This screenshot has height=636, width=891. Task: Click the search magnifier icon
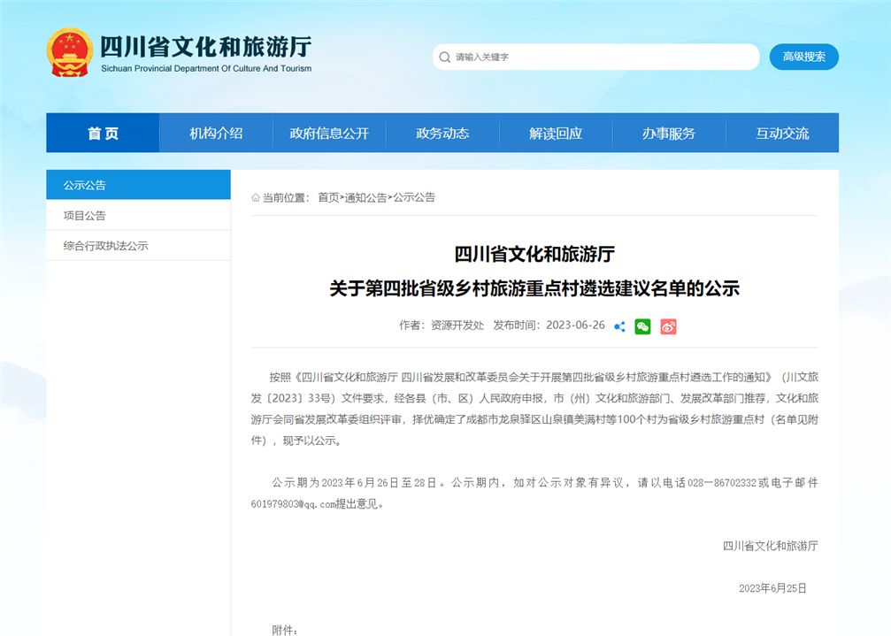(444, 57)
